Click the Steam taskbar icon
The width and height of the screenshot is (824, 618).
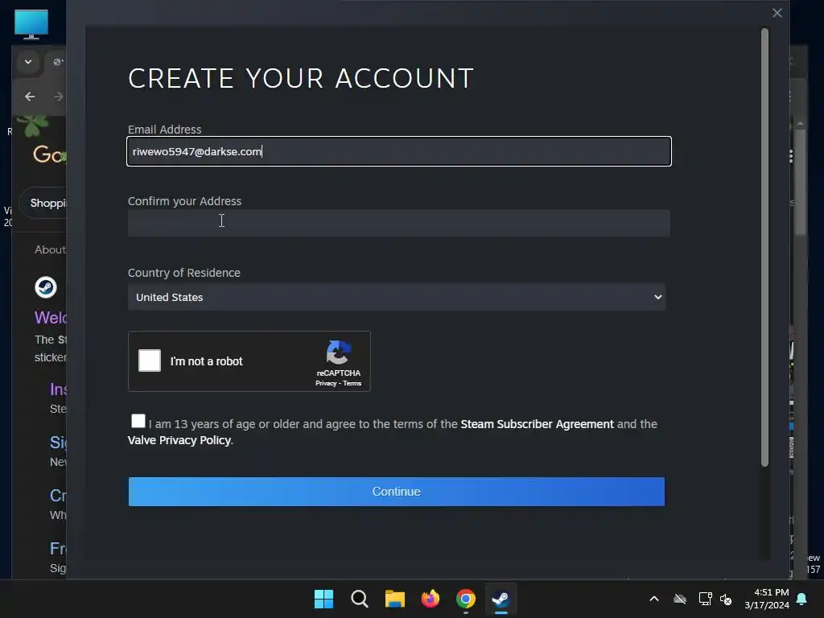501,599
